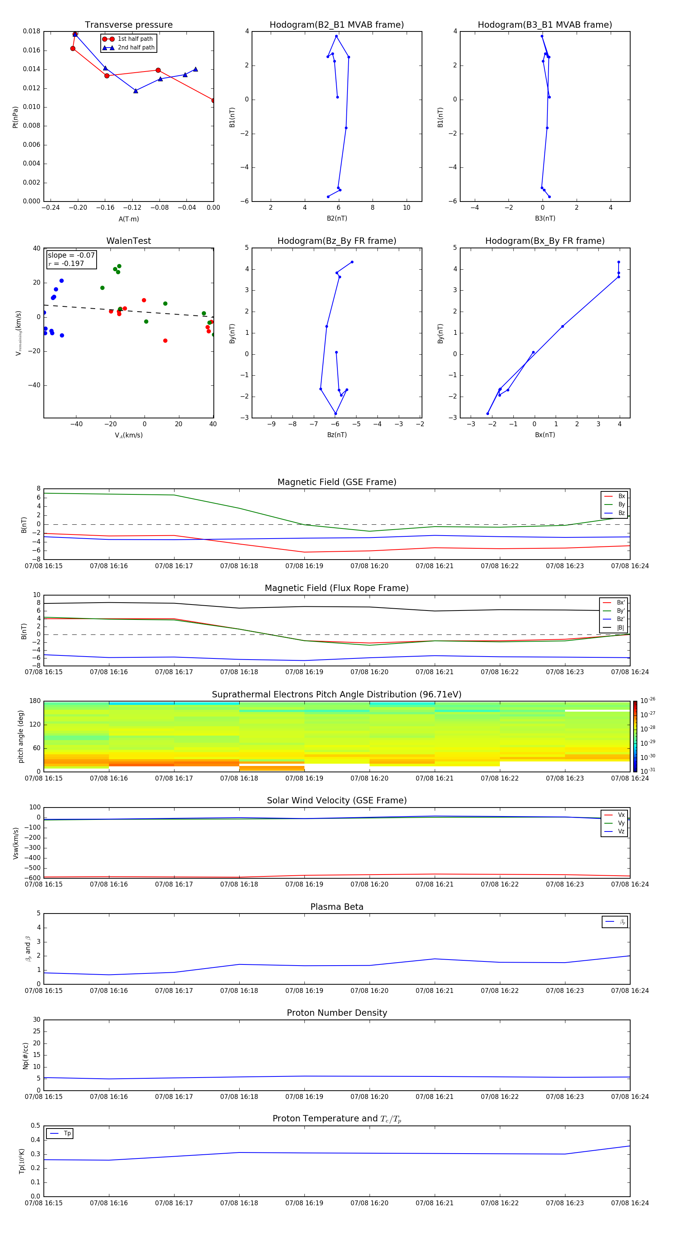Click the 'Plasma Beta' title
The image size is (674, 1236).
point(337,907)
